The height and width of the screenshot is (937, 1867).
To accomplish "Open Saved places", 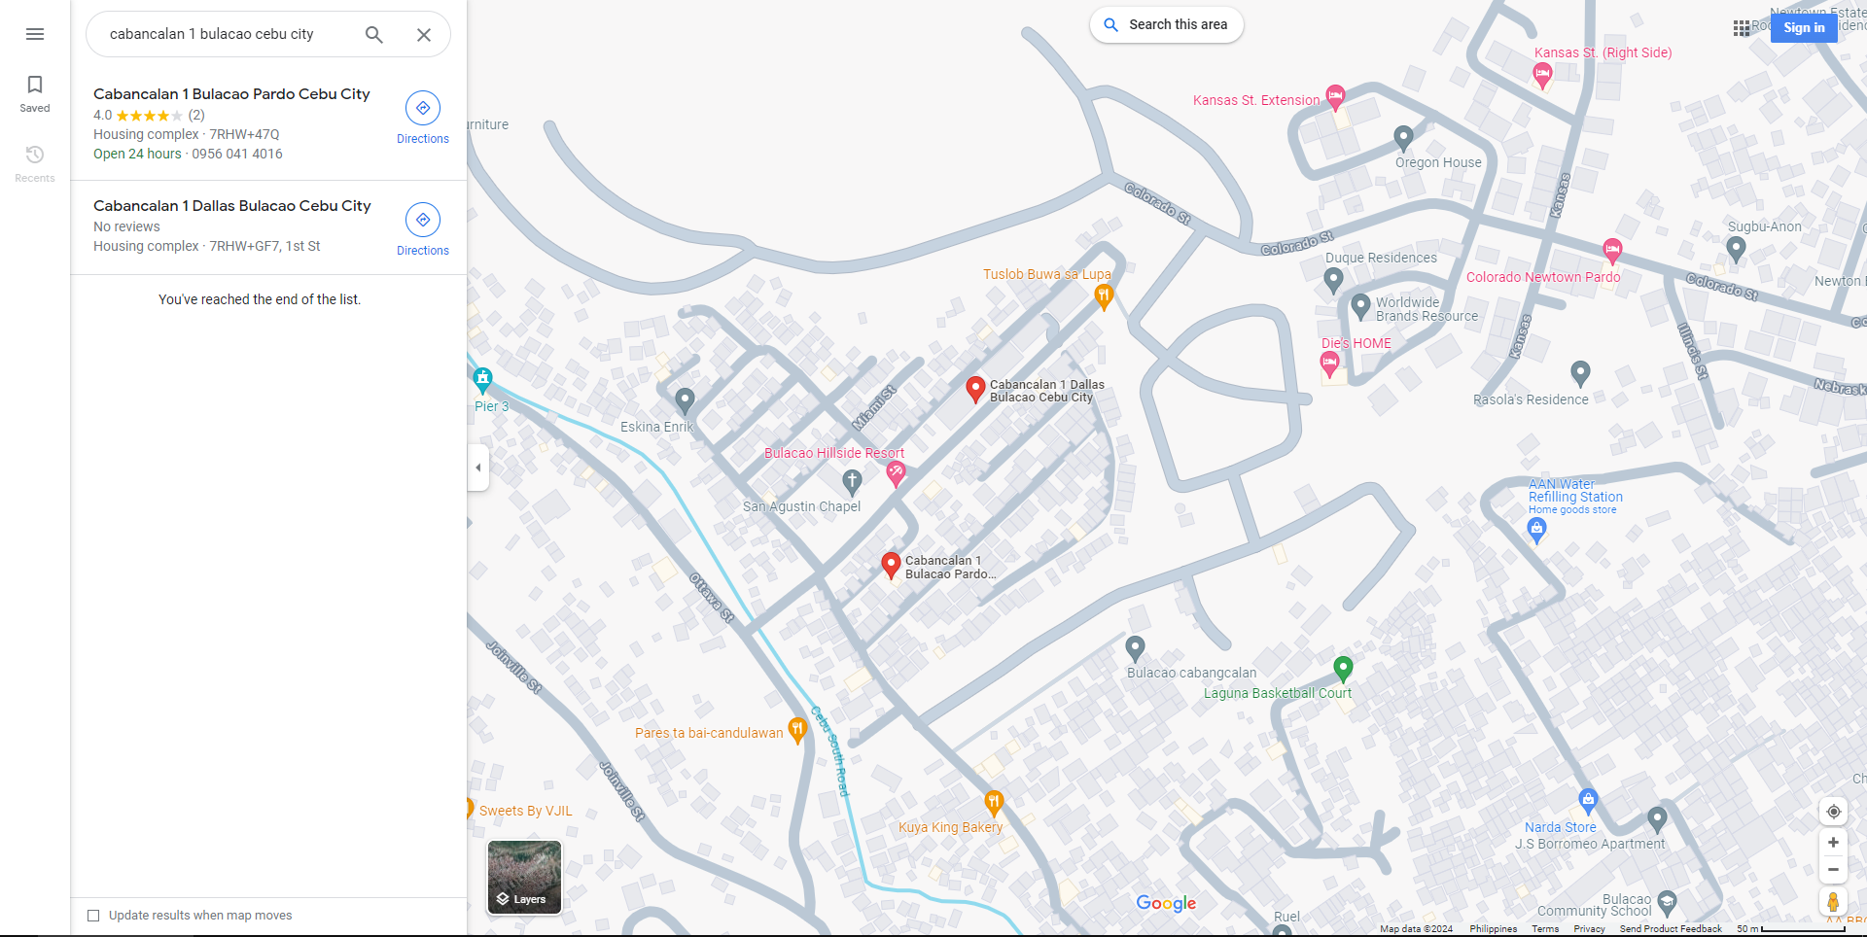I will click(x=35, y=93).
